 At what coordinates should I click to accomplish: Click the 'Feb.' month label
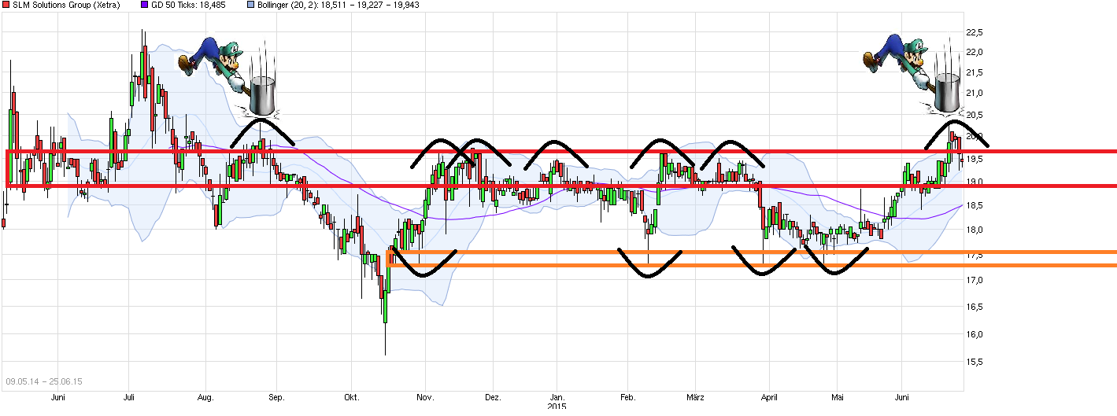[627, 398]
